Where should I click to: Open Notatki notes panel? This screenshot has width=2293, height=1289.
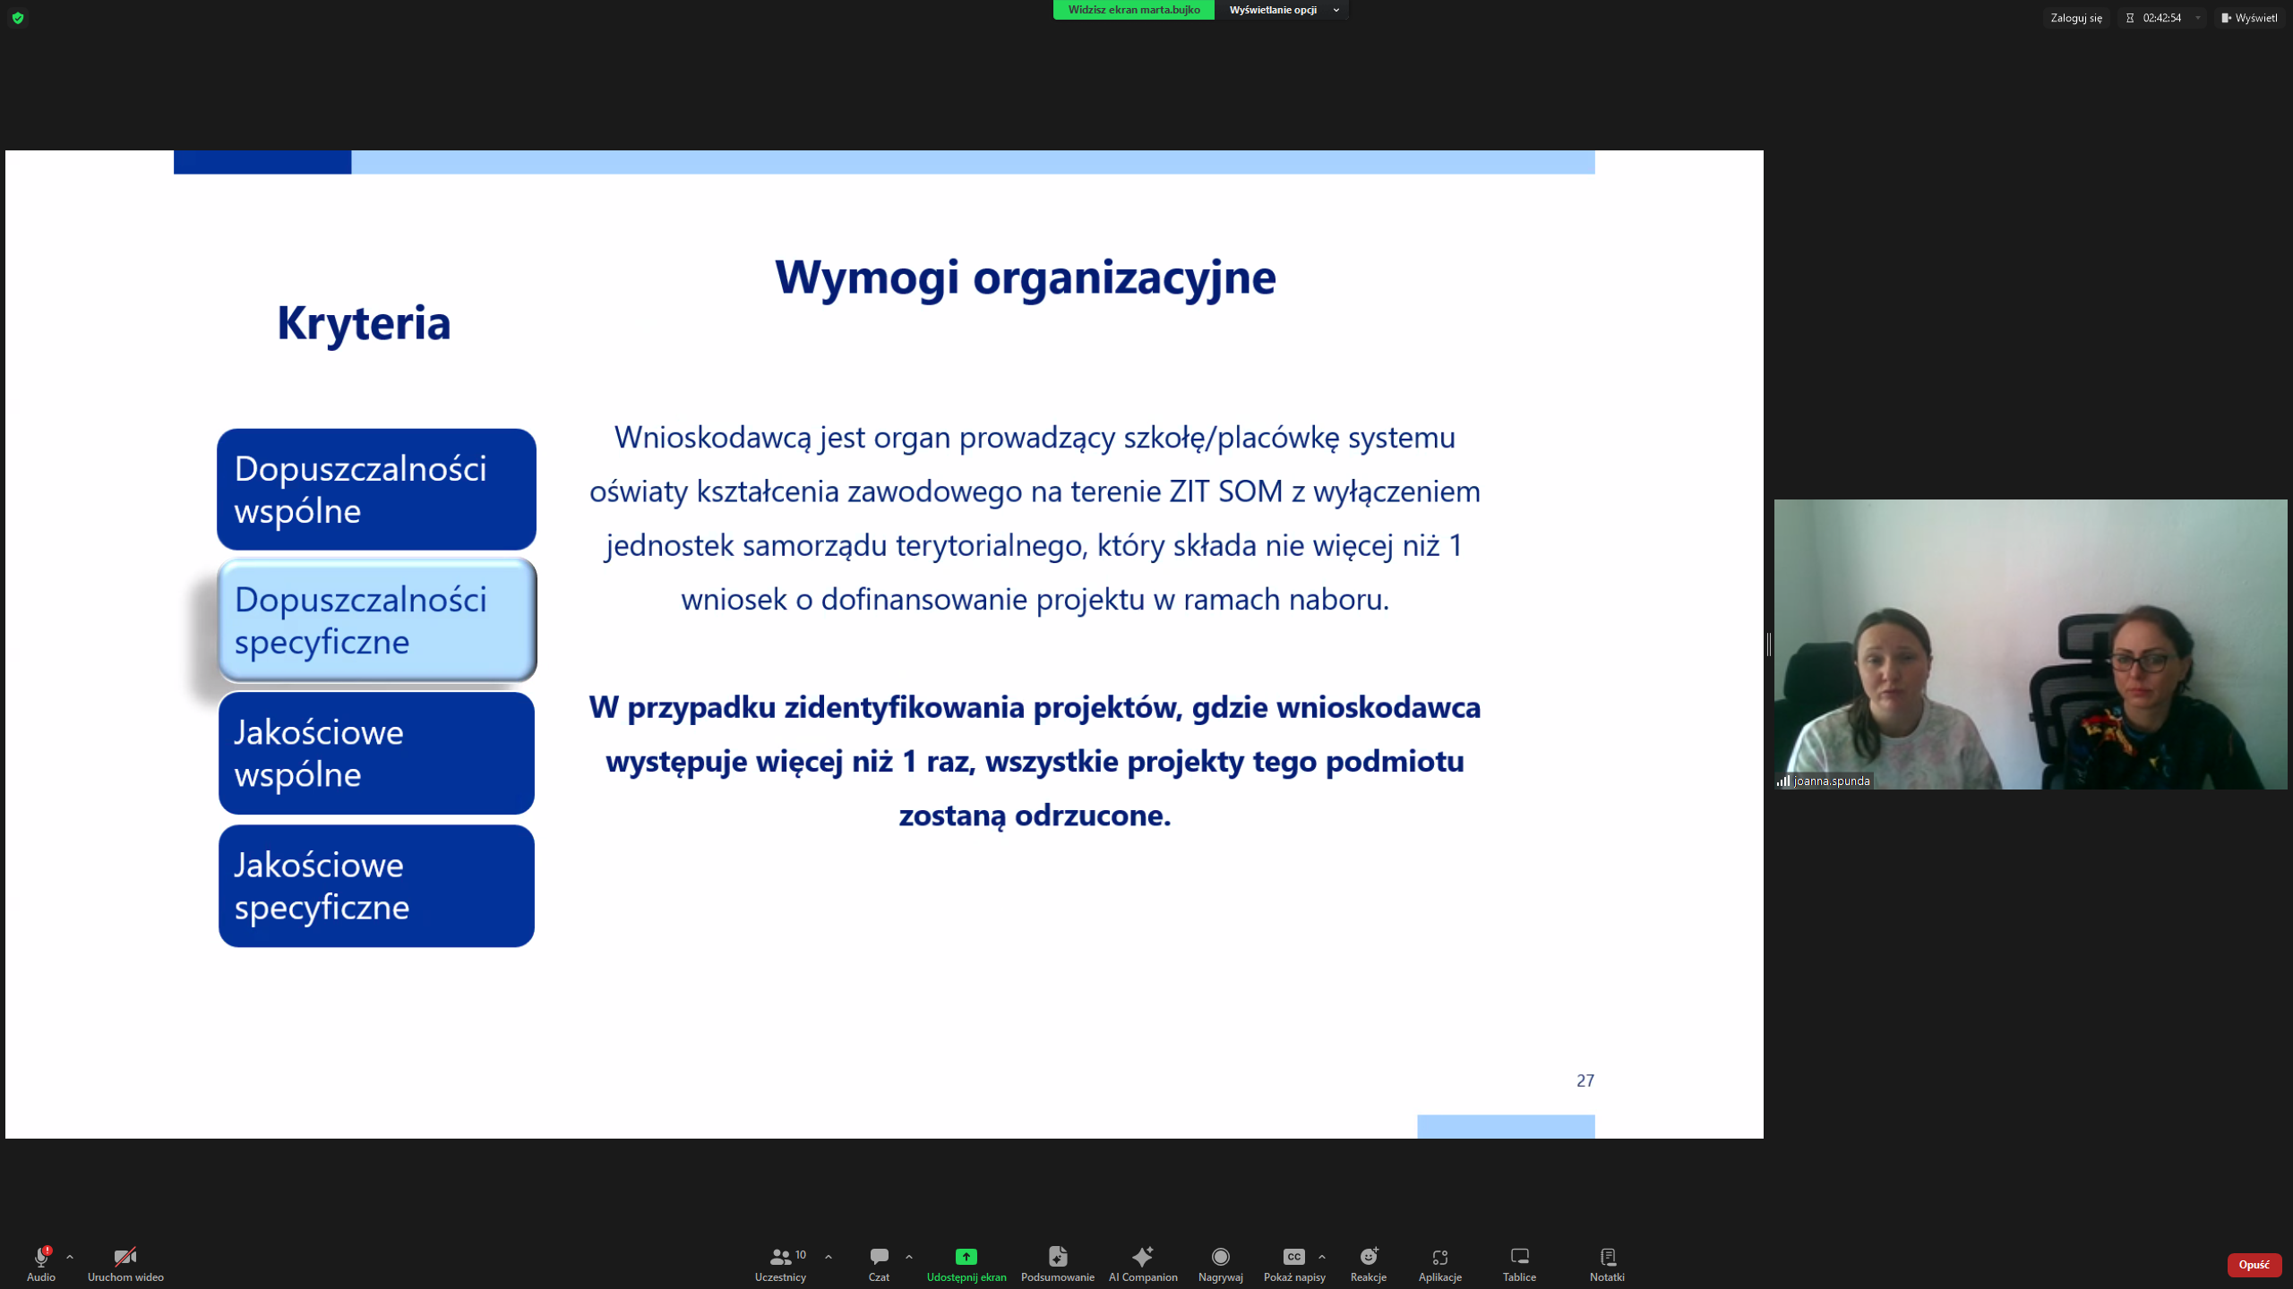click(1607, 1263)
